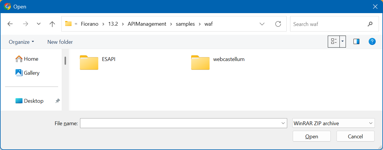Refresh the waf folder listing
The image size is (383, 150).
point(278,24)
